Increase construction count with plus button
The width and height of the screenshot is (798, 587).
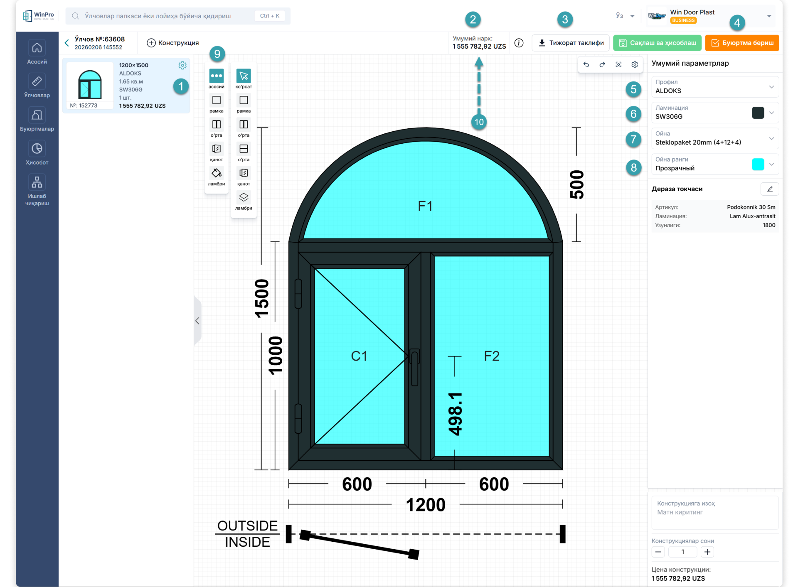click(707, 552)
